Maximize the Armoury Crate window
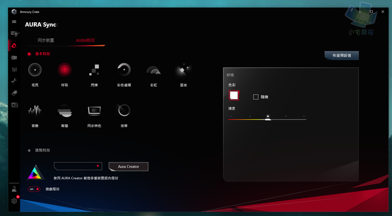This screenshot has height=216, width=392. (x=371, y=11)
